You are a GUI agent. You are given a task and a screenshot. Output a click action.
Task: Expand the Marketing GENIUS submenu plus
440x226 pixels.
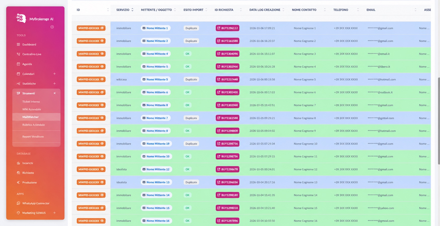click(x=54, y=213)
